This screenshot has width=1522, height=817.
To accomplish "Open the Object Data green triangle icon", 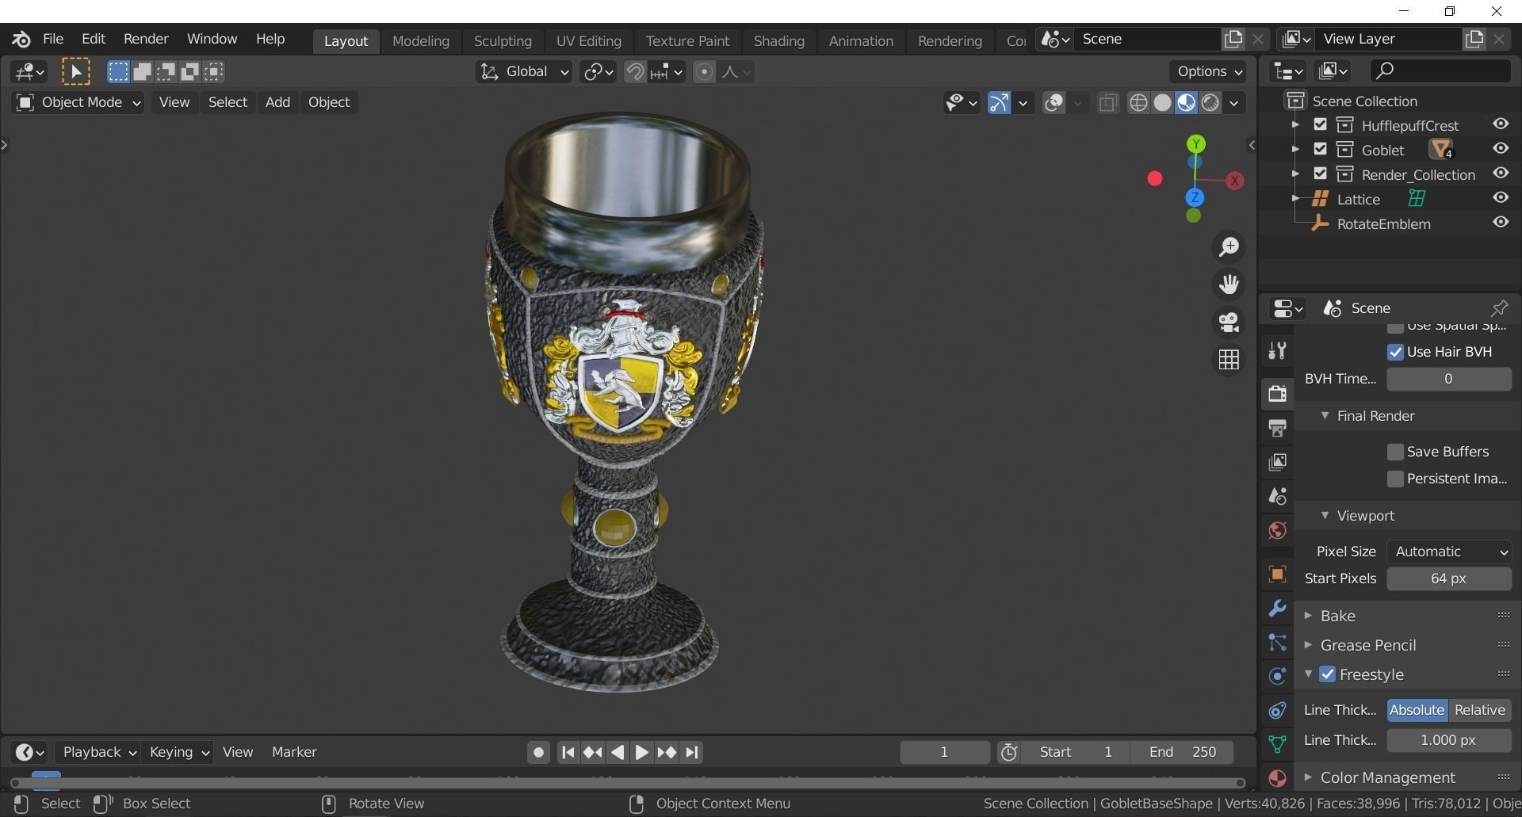I will [1277, 744].
